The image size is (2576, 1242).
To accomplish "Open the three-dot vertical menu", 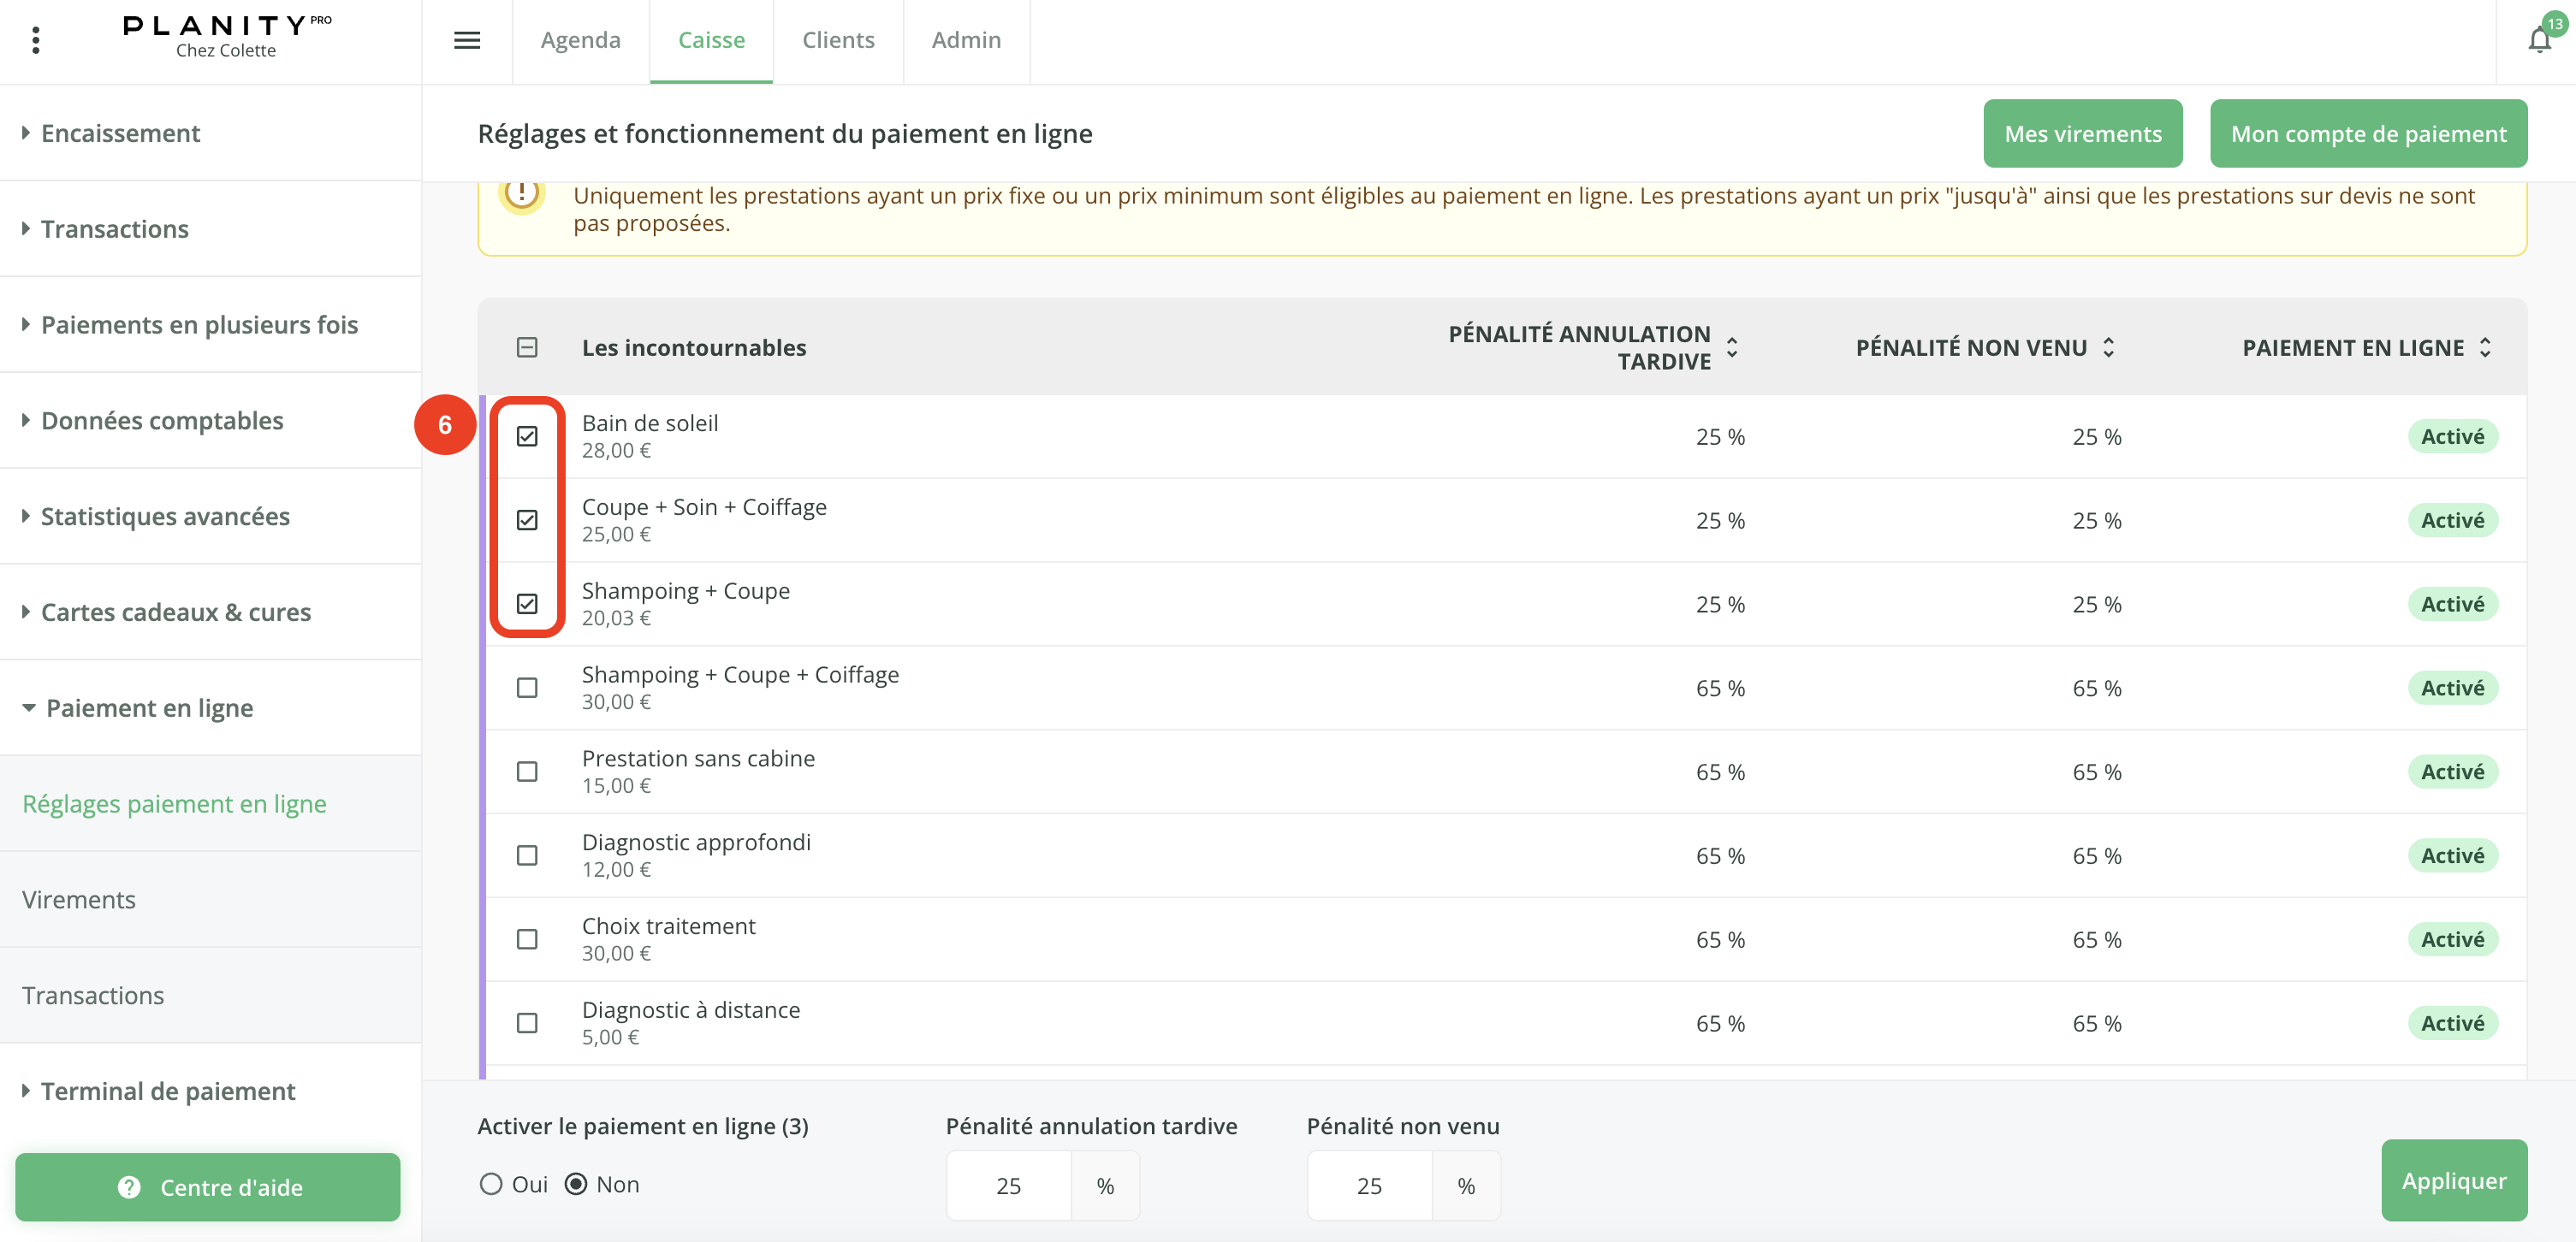I will [36, 40].
